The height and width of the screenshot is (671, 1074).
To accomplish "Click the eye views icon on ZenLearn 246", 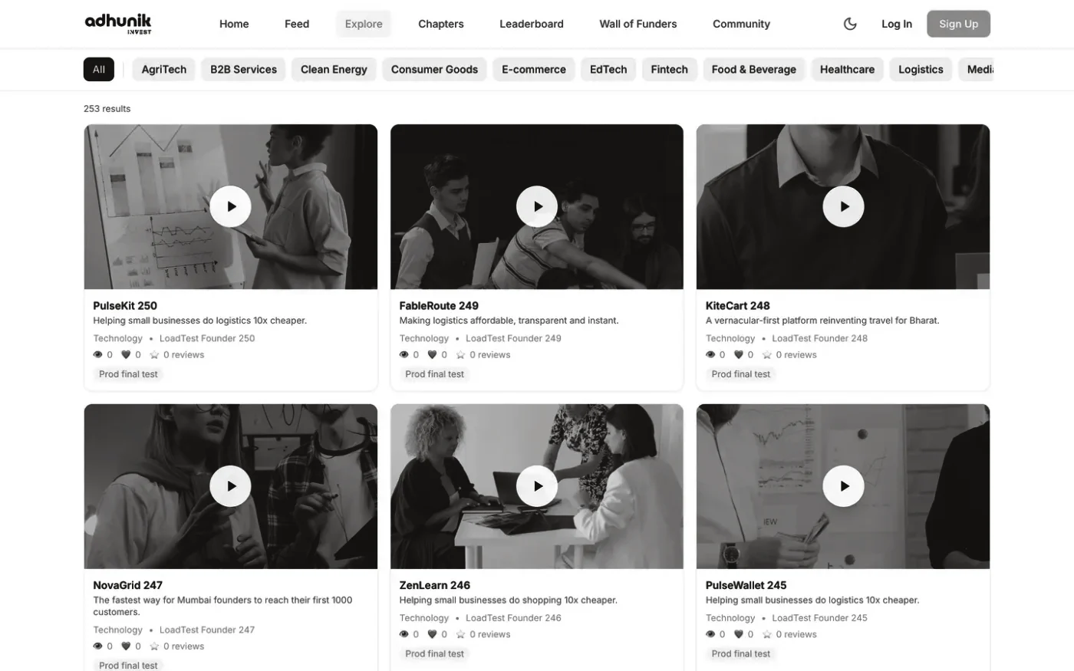I will pos(404,634).
